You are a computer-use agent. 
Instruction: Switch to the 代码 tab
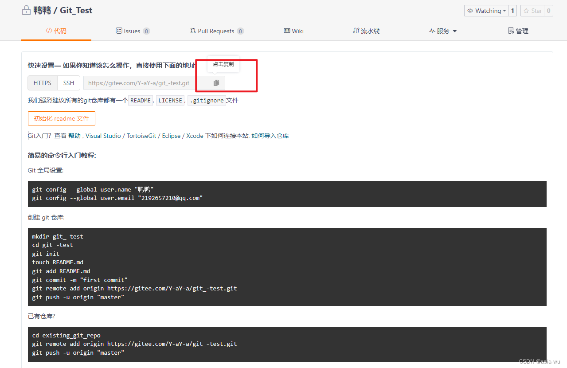coord(56,31)
